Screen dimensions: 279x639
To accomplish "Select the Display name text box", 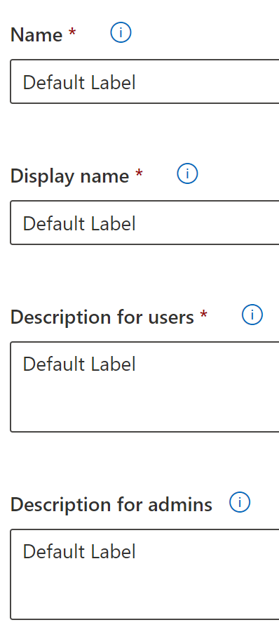I will pos(145,223).
